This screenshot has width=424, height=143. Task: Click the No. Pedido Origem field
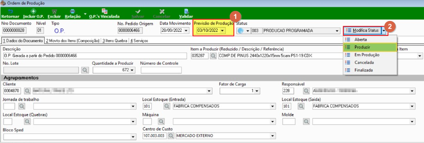[x=130, y=31]
